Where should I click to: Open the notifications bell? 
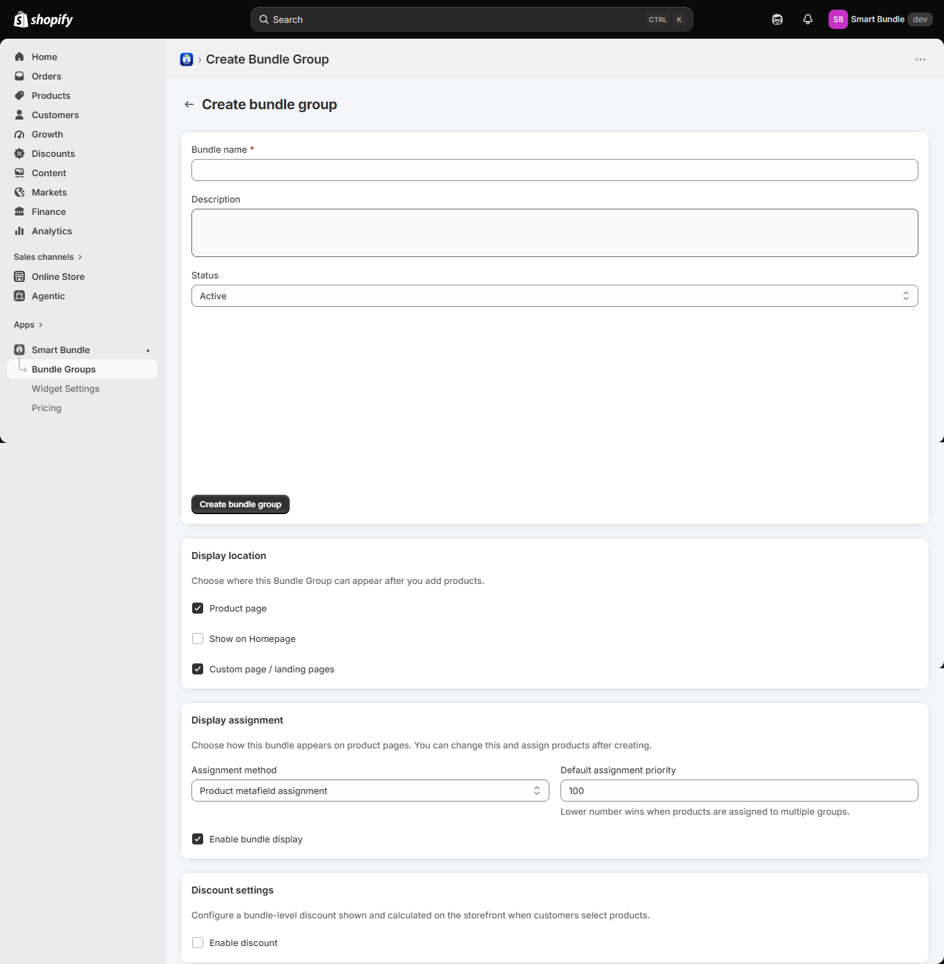[808, 19]
